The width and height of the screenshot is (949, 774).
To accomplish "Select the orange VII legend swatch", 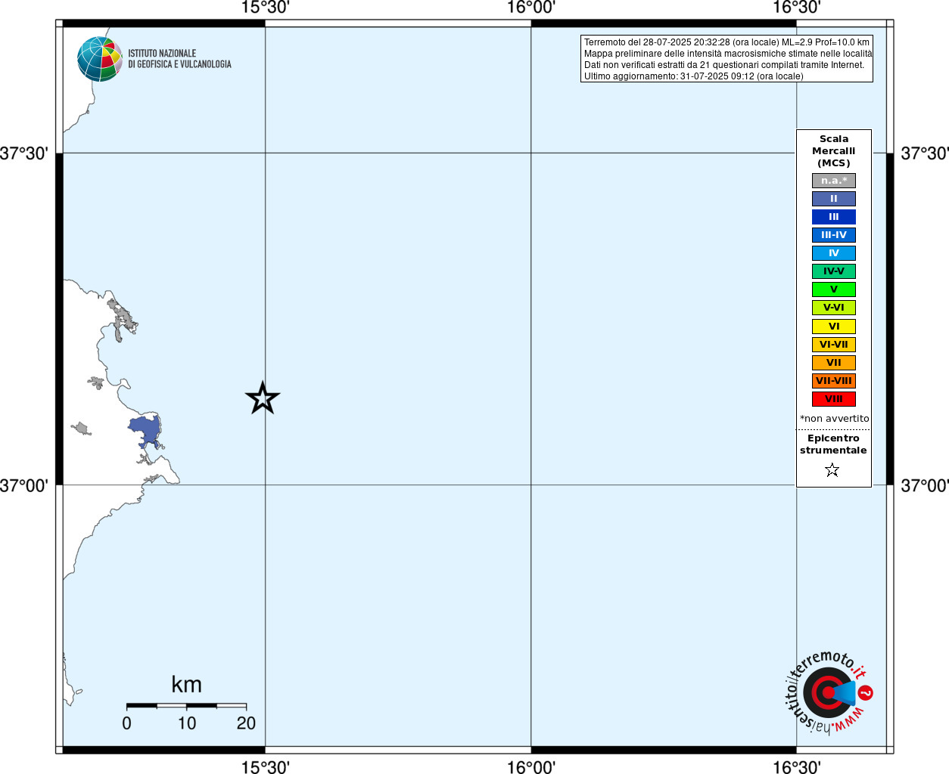I will (834, 363).
